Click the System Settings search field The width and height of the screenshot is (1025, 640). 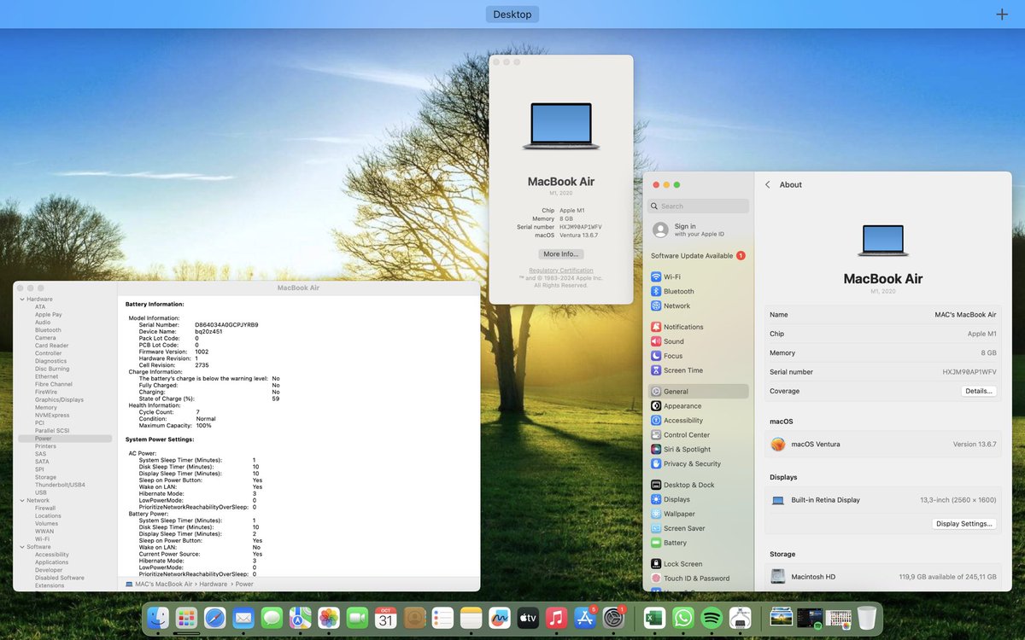point(698,206)
